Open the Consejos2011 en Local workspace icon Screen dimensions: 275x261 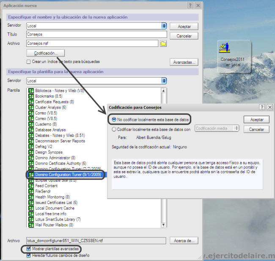click(x=234, y=56)
